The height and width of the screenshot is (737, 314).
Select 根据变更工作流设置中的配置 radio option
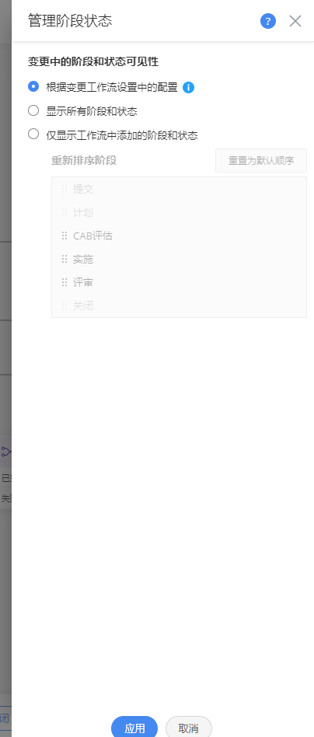(x=33, y=86)
